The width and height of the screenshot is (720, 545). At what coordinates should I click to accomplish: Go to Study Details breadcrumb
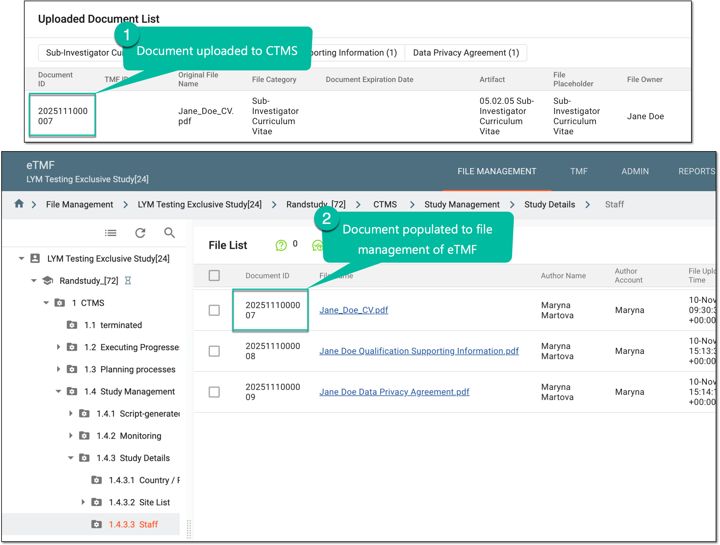point(549,204)
